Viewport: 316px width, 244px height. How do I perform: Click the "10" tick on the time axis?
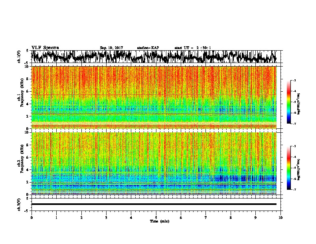click(280, 217)
